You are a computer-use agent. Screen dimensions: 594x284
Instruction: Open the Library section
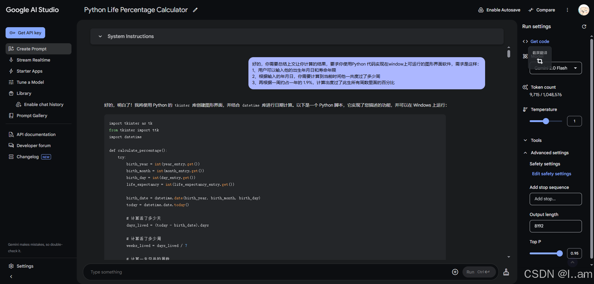pos(38,93)
